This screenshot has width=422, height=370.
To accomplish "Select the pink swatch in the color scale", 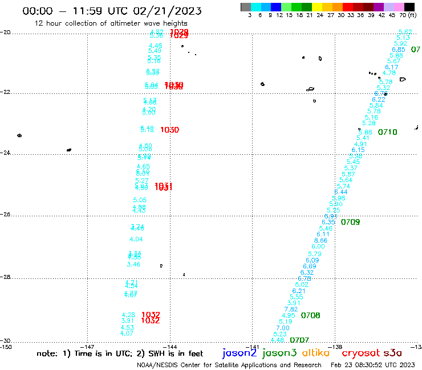I will click(399, 7).
